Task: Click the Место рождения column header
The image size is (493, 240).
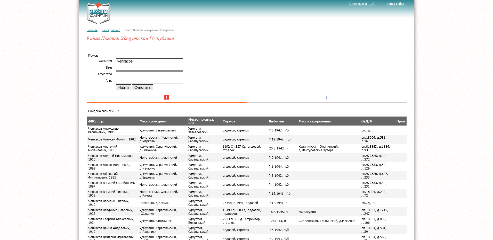Action: (x=153, y=121)
